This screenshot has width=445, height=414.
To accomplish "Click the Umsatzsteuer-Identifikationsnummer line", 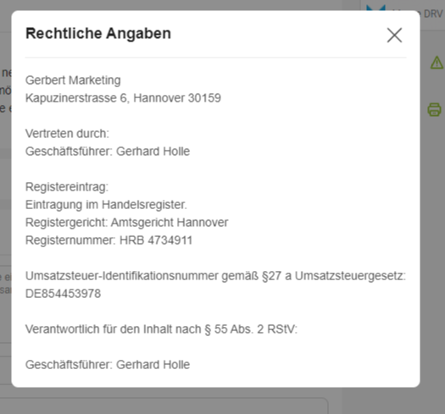I will [215, 276].
